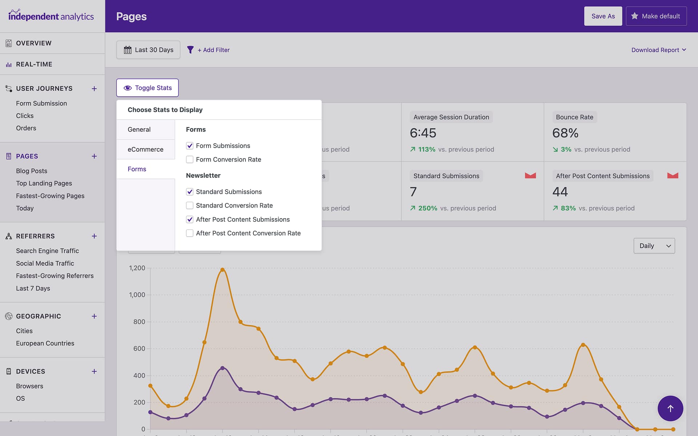
Task: Enable the Form Conversion Rate checkbox
Action: 190,160
